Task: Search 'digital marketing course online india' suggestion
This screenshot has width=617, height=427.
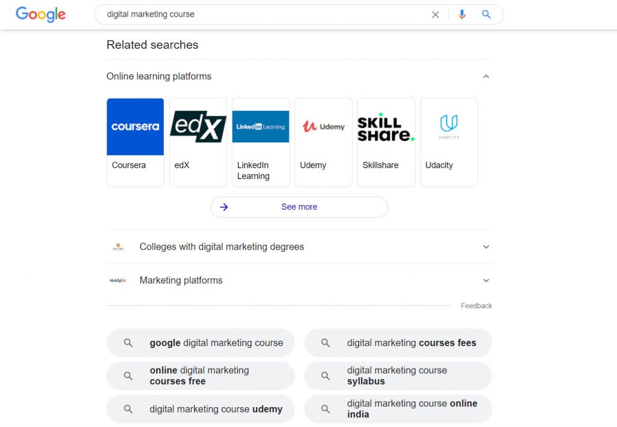Action: (398, 409)
